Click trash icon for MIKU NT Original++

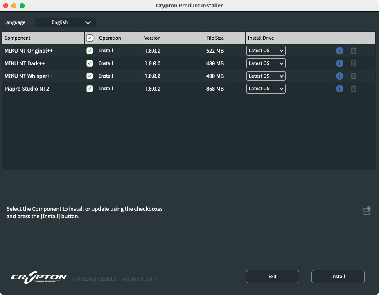pos(353,51)
